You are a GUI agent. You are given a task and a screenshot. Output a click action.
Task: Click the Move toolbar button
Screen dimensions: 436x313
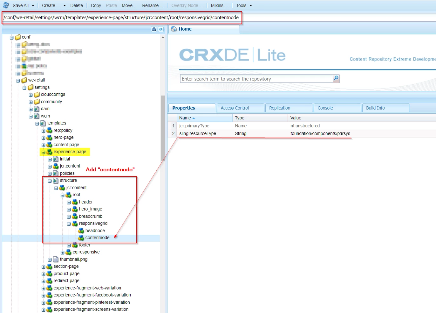(x=129, y=5)
